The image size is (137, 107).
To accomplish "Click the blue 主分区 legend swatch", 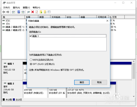I will (x=14, y=100).
